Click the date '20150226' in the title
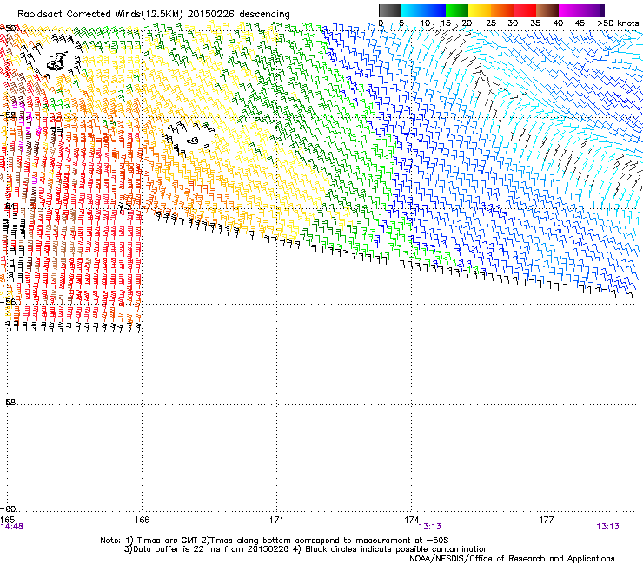Viewport: 643px width, 564px height. pyautogui.click(x=210, y=15)
